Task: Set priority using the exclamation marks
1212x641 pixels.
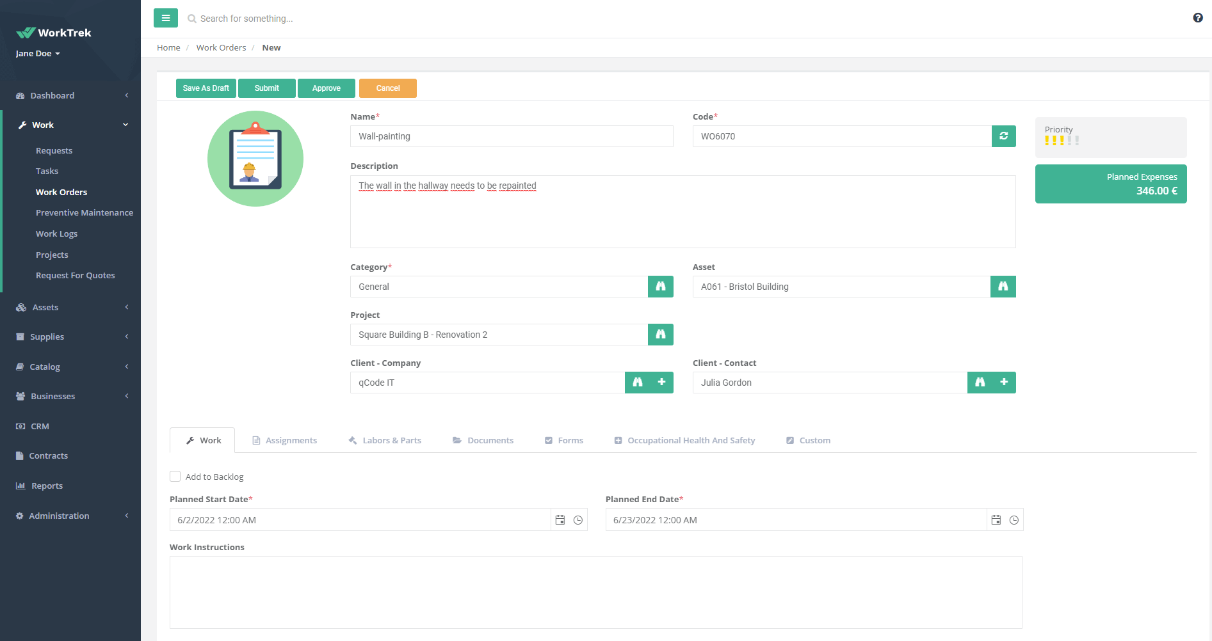Action: [x=1062, y=140]
